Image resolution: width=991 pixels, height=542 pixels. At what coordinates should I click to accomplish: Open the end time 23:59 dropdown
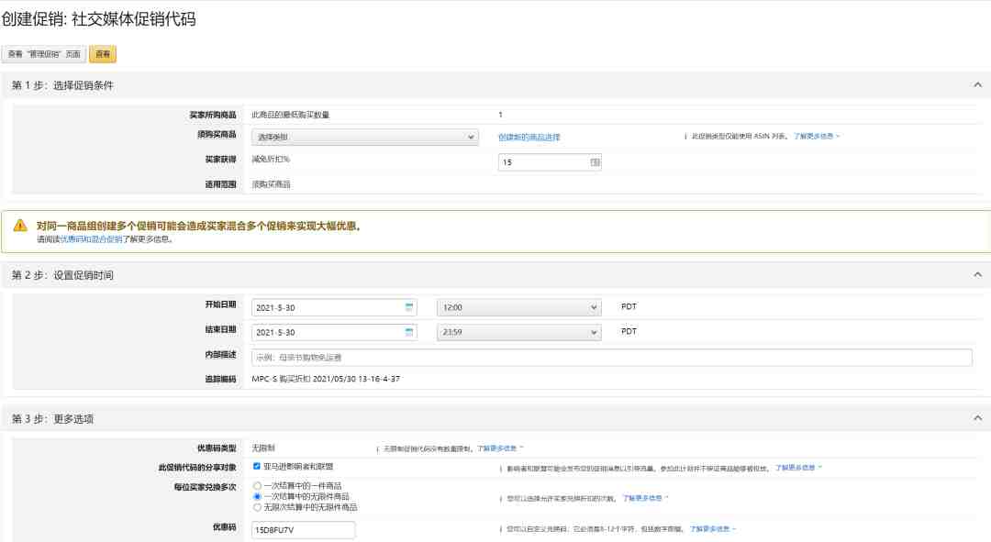point(518,332)
